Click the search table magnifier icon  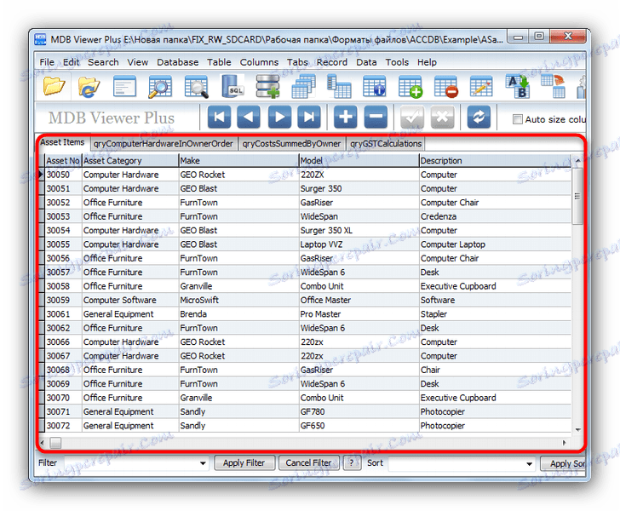tap(160, 87)
